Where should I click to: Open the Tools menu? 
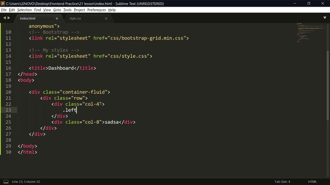pyautogui.click(x=68, y=10)
